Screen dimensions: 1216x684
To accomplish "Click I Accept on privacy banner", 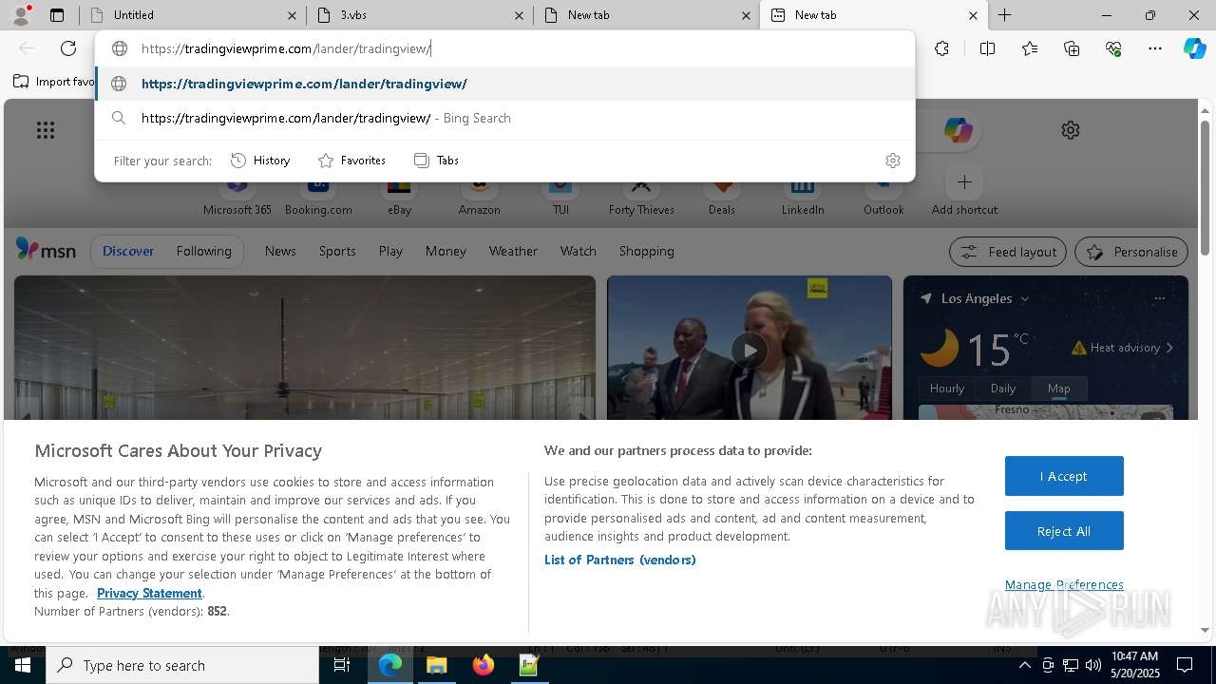I will coord(1064,476).
